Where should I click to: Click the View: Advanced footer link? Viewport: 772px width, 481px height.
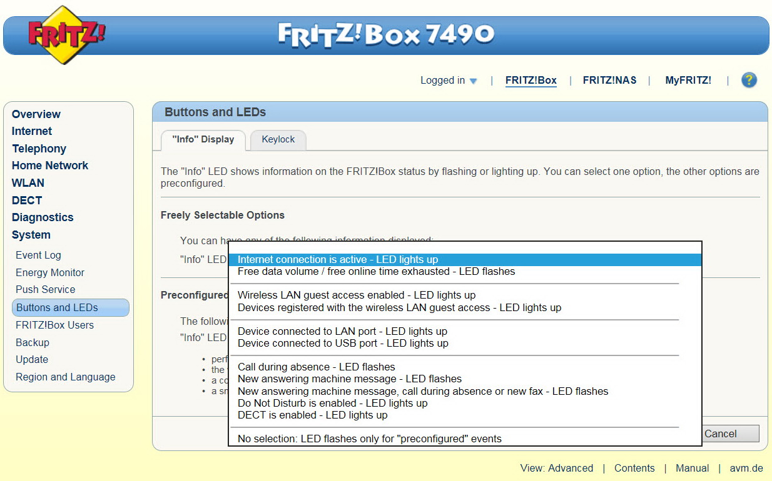click(x=557, y=468)
